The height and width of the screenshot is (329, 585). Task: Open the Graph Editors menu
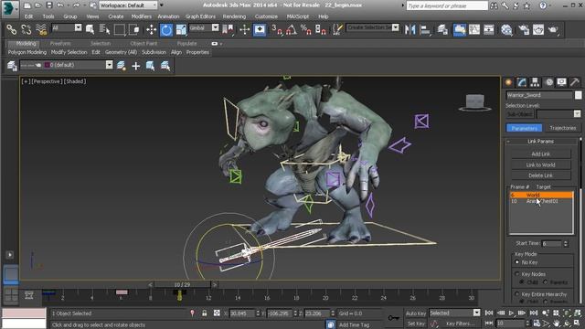[200, 16]
